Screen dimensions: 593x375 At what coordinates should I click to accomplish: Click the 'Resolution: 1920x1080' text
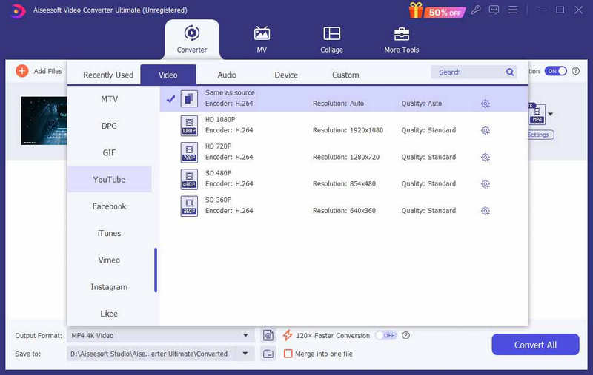tap(348, 130)
